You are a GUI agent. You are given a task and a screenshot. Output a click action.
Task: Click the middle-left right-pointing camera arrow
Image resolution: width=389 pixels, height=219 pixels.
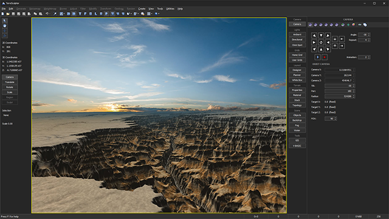click(x=314, y=43)
